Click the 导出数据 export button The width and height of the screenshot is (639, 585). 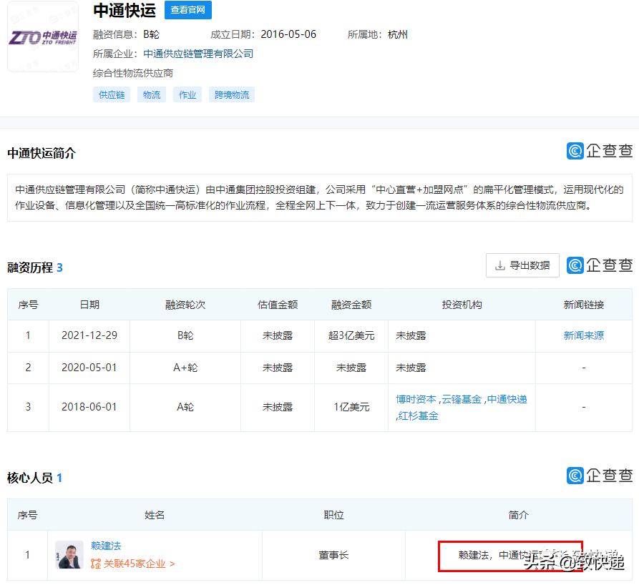[x=525, y=265]
